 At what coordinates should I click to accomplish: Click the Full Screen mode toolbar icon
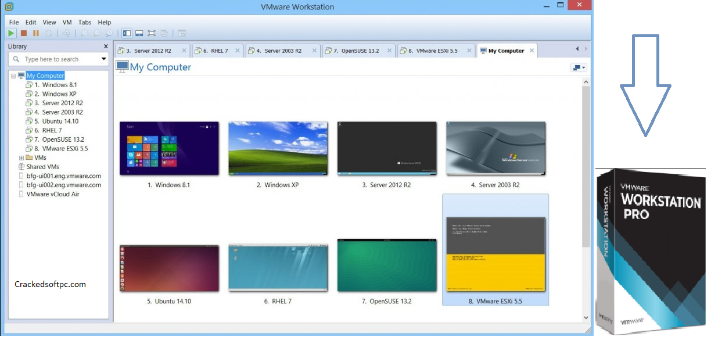point(152,33)
